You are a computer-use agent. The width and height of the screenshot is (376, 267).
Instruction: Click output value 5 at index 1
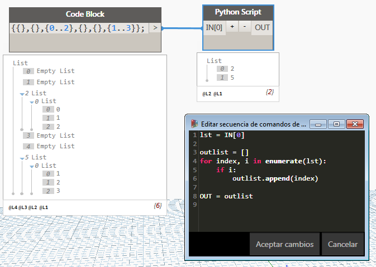(x=232, y=77)
